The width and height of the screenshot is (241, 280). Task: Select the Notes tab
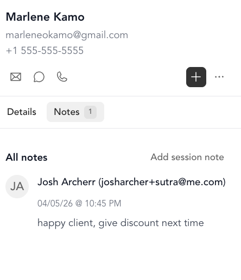[x=75, y=112]
